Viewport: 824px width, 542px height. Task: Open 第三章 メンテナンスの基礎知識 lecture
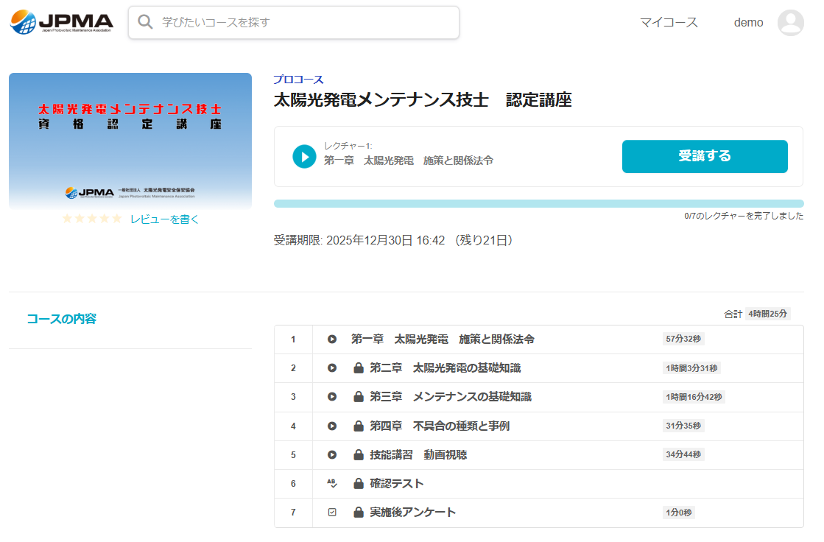[x=450, y=397]
